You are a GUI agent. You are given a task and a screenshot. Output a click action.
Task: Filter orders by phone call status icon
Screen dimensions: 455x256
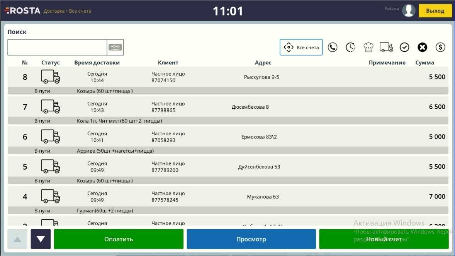pyautogui.click(x=333, y=47)
